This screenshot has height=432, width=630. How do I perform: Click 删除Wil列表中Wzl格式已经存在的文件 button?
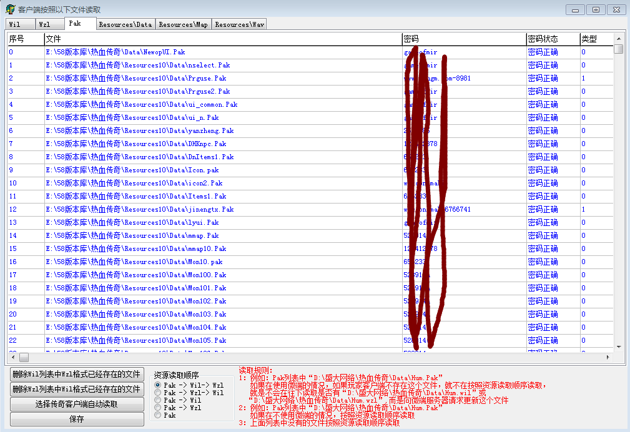(77, 375)
